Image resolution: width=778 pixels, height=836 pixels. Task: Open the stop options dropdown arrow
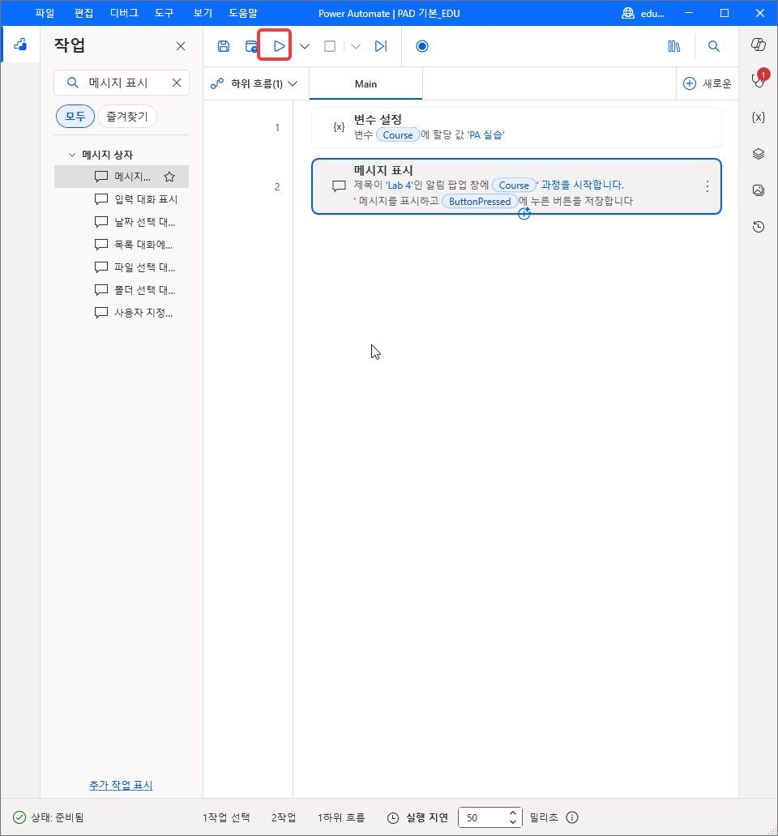tap(356, 46)
